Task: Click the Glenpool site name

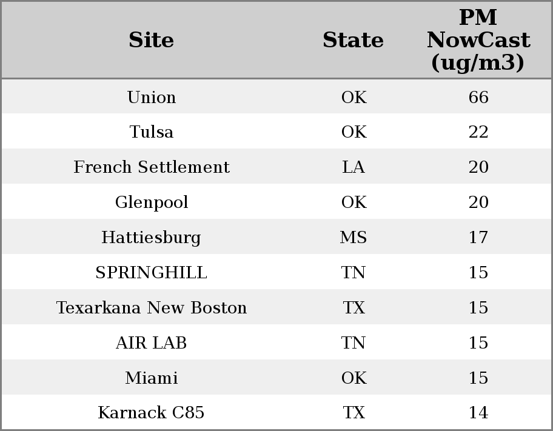Action: pos(152,202)
